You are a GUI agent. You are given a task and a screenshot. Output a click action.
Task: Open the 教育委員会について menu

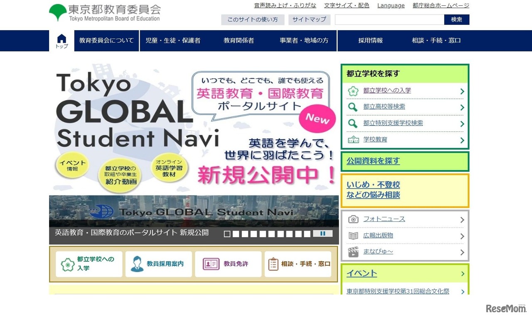pyautogui.click(x=106, y=41)
